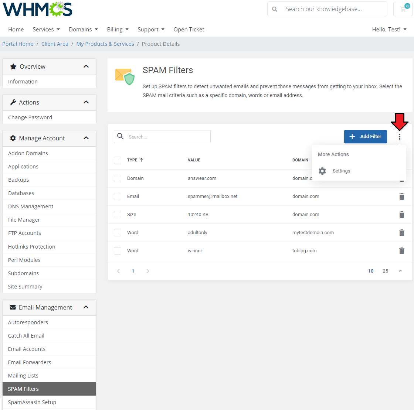Click the SPAM Filters envelope shield icon
This screenshot has height=410, width=414.
pyautogui.click(x=125, y=77)
